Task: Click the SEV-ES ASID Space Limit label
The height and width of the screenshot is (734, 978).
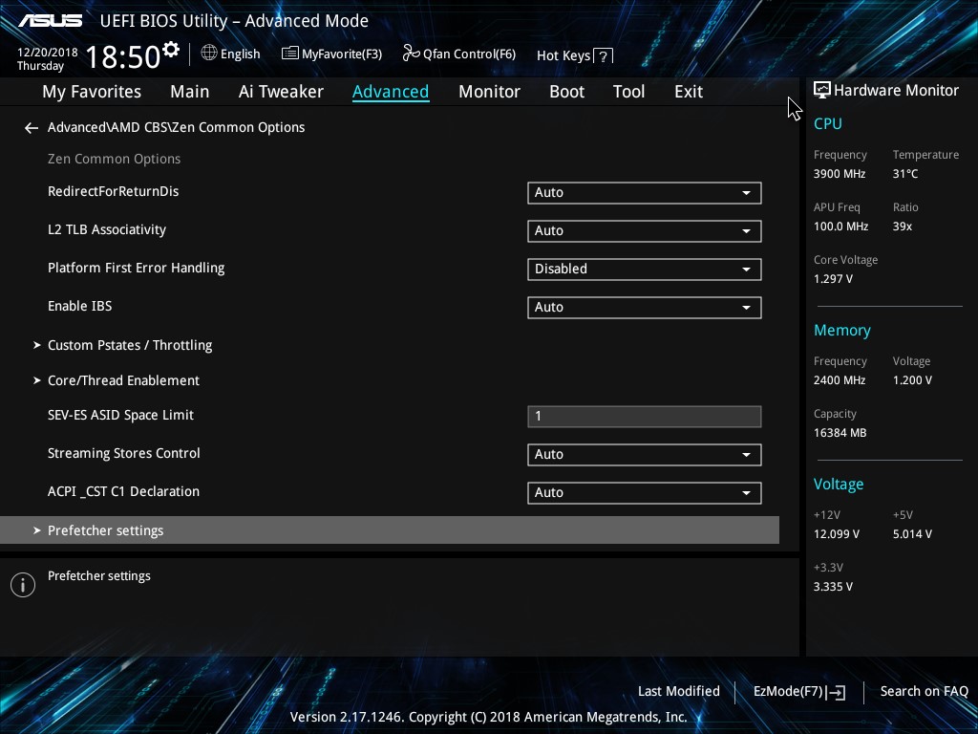Action: [x=120, y=415]
